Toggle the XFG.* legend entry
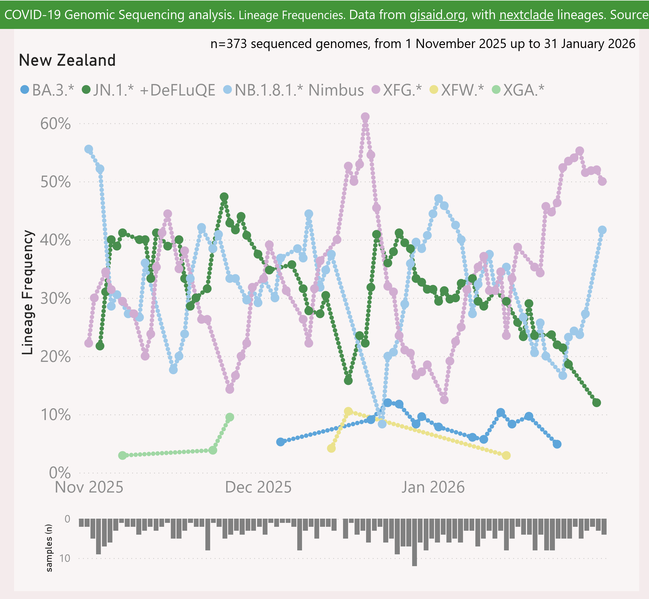This screenshot has width=649, height=599. pyautogui.click(x=402, y=90)
